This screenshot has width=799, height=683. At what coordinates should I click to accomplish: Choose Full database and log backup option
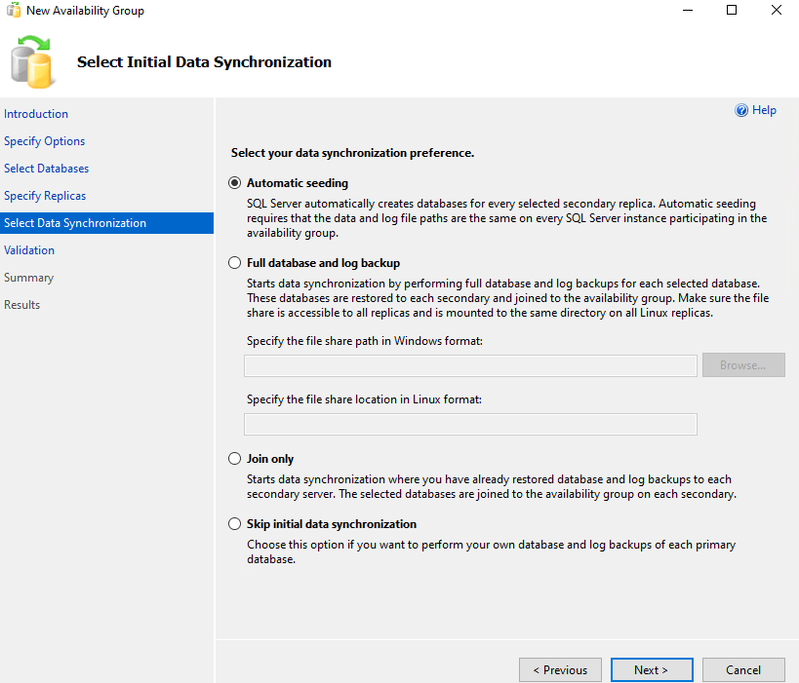tap(234, 263)
